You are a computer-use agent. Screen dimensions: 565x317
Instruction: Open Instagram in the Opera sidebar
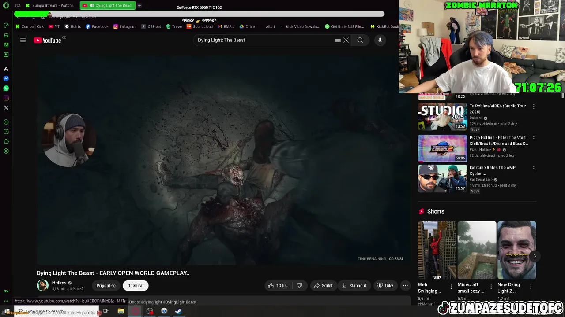(6, 98)
